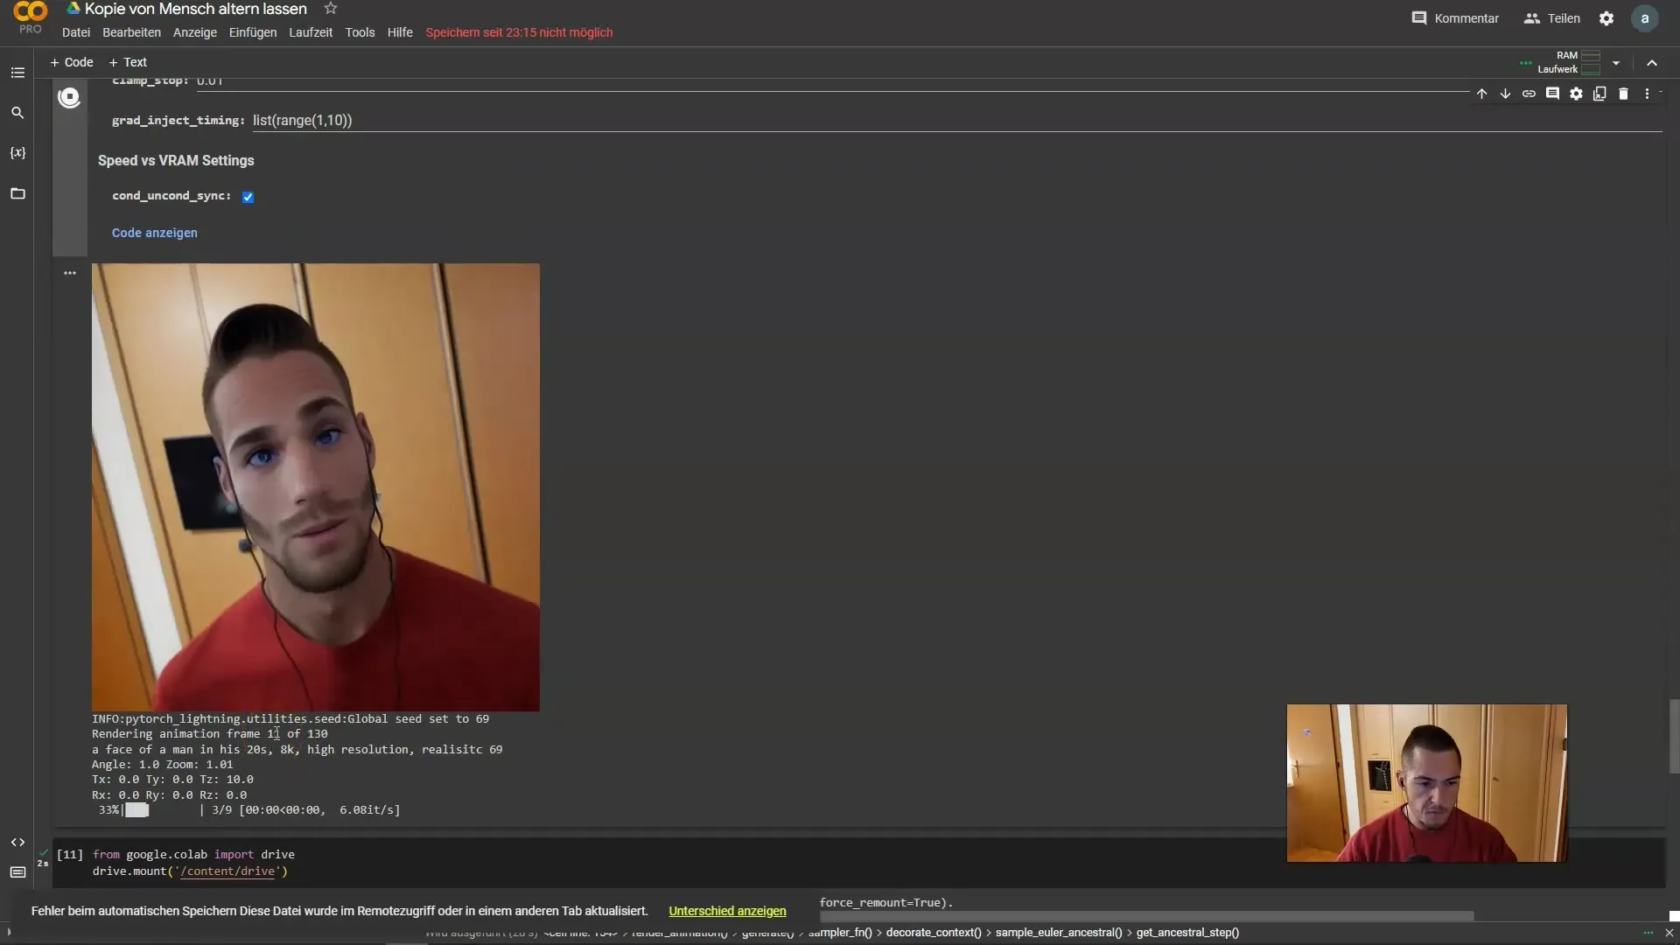The height and width of the screenshot is (945, 1680).
Task: Open the Tools menu
Action: pos(360,32)
